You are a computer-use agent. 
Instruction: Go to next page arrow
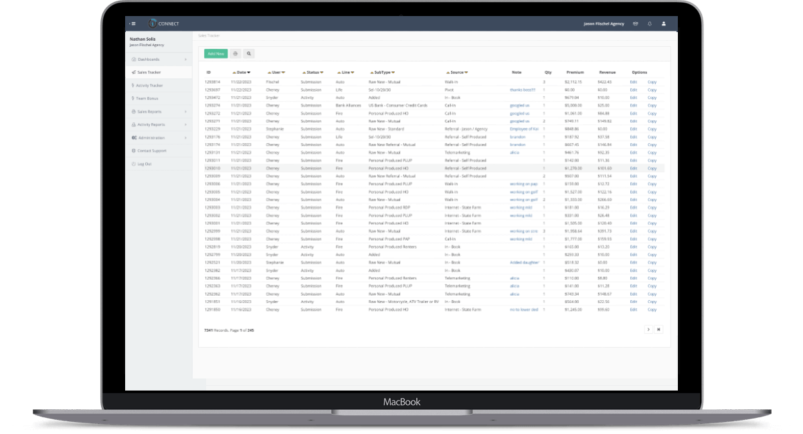(x=648, y=329)
